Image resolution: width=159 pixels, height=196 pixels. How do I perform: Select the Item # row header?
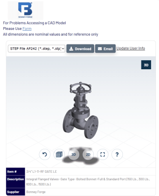[x=15, y=172]
